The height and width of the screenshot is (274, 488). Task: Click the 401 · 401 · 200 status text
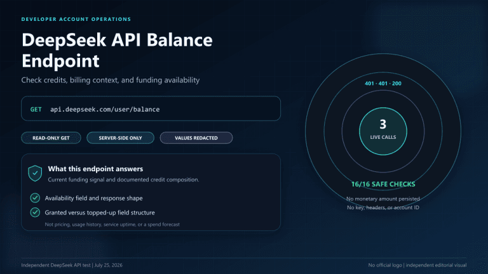(383, 84)
